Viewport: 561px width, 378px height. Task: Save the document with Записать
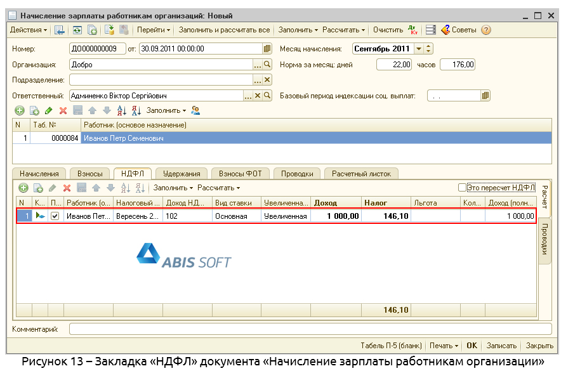pyautogui.click(x=501, y=346)
